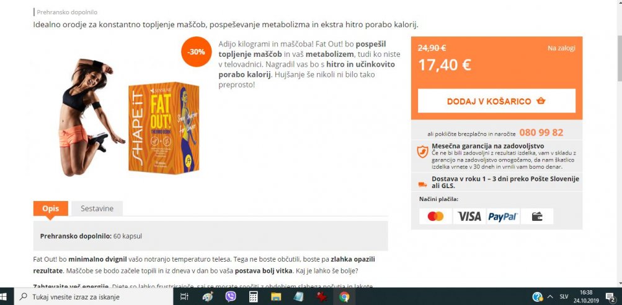The width and height of the screenshot is (622, 305).
Task: Choose the PayPal payment icon
Action: pyautogui.click(x=503, y=217)
